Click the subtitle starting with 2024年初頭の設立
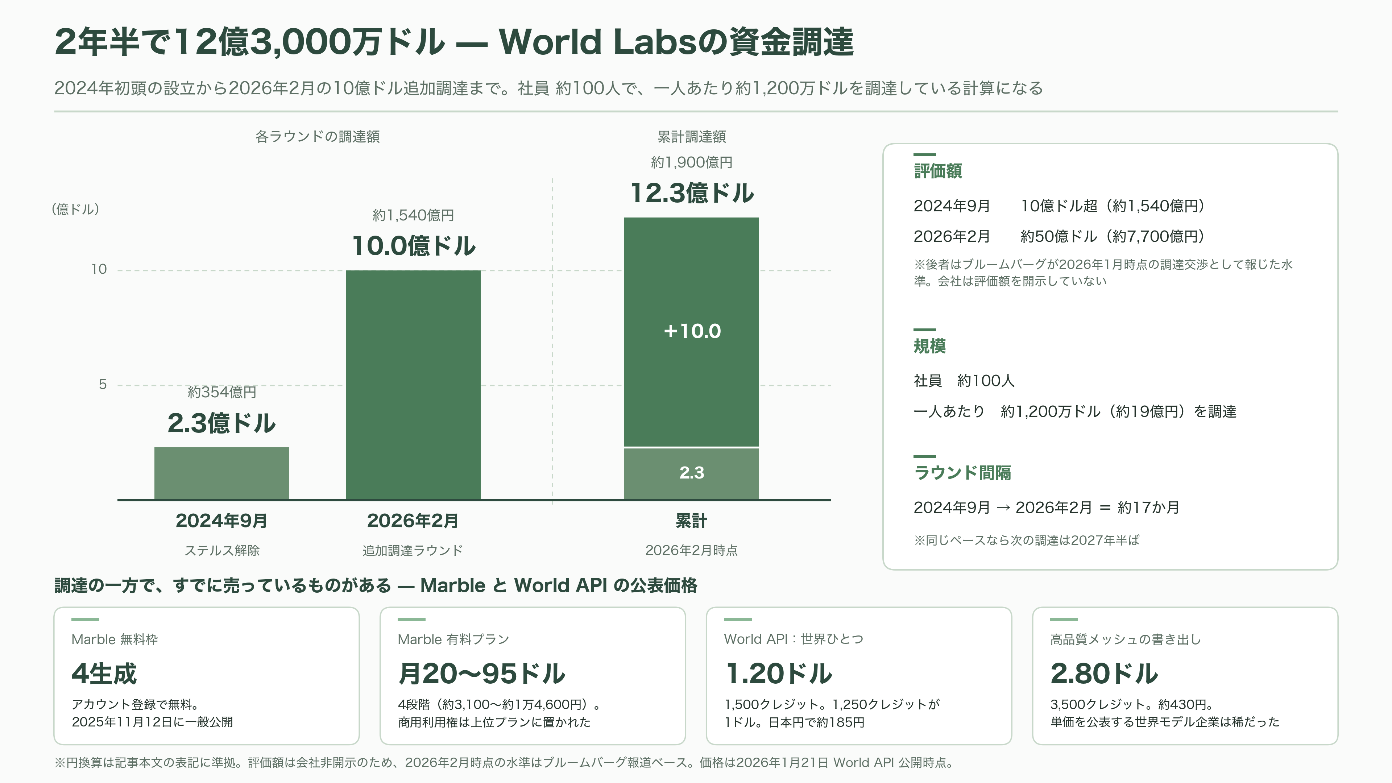The width and height of the screenshot is (1392, 783). pyautogui.click(x=548, y=88)
